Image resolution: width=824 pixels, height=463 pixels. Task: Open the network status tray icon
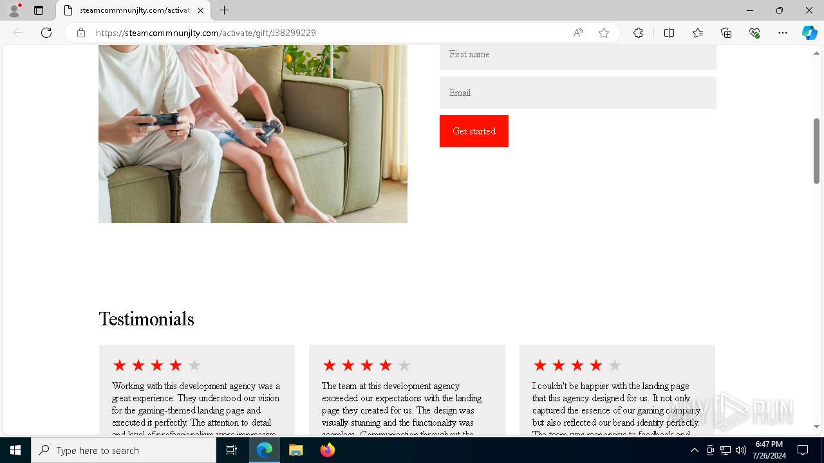(x=726, y=450)
